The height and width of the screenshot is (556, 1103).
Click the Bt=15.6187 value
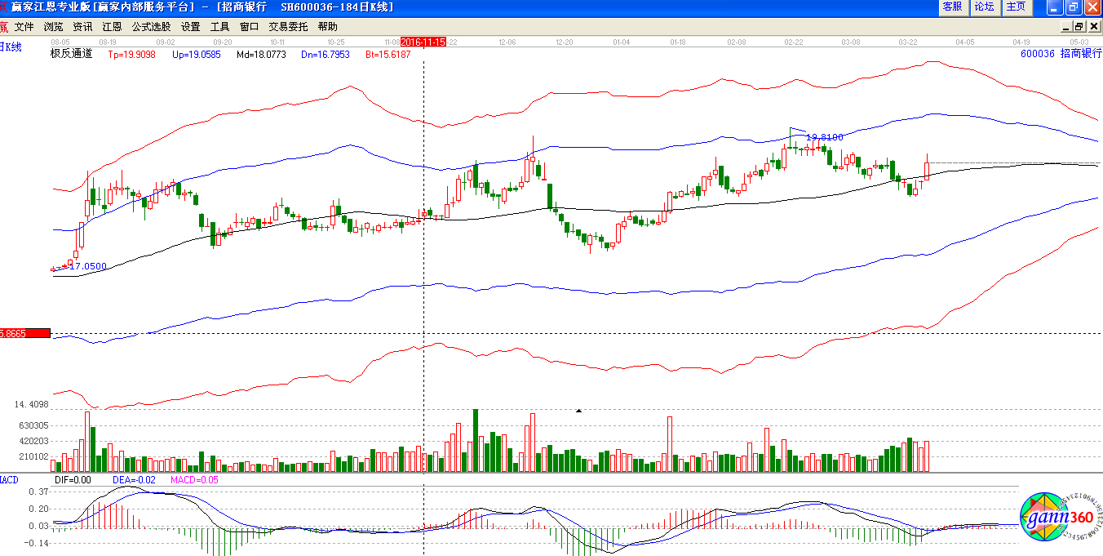388,55
